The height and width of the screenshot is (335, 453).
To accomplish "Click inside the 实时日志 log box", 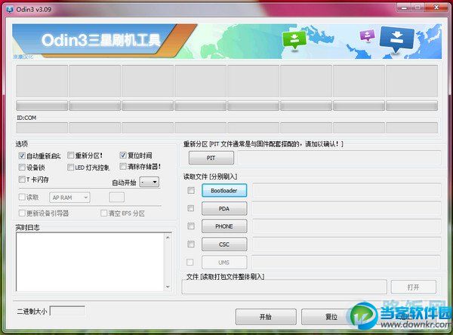I will pos(91,262).
